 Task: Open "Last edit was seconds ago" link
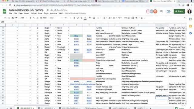click(x=75, y=13)
